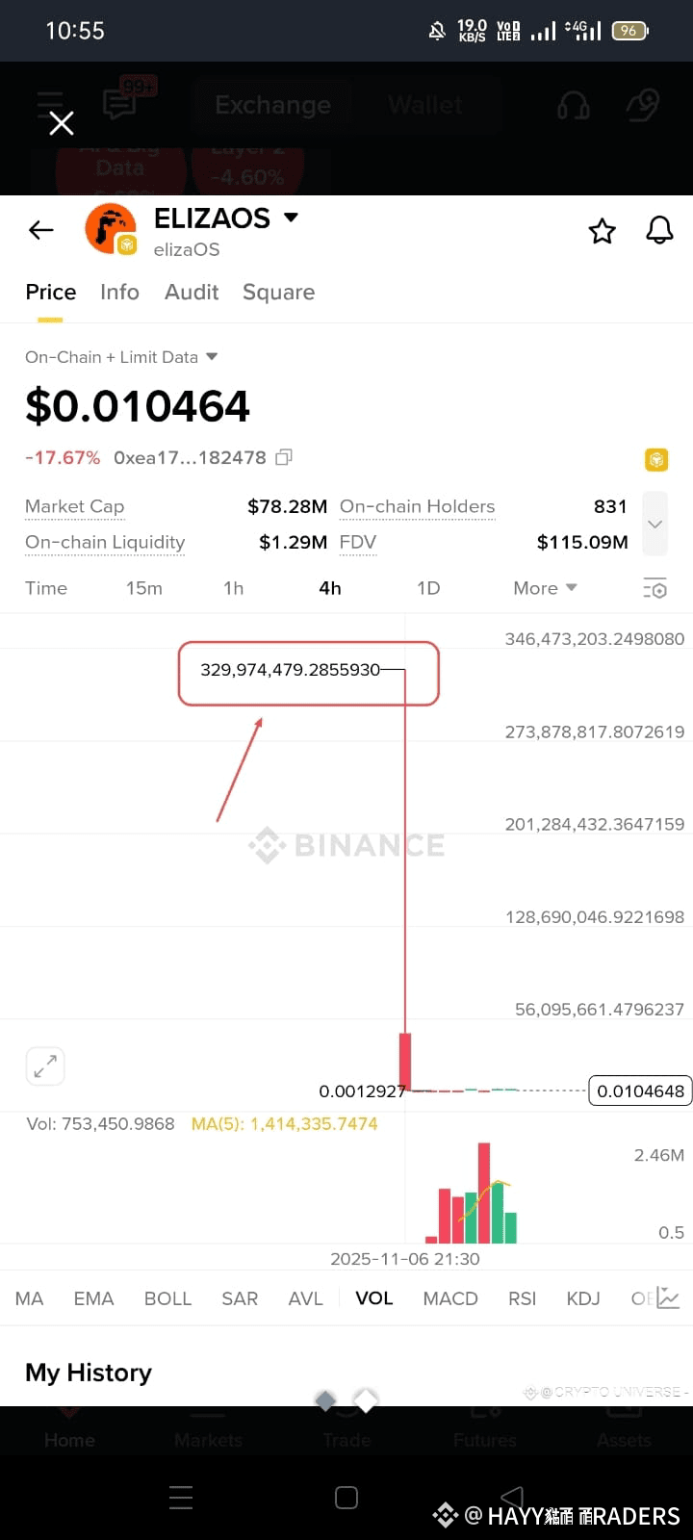Switch to the Info tab

point(119,292)
